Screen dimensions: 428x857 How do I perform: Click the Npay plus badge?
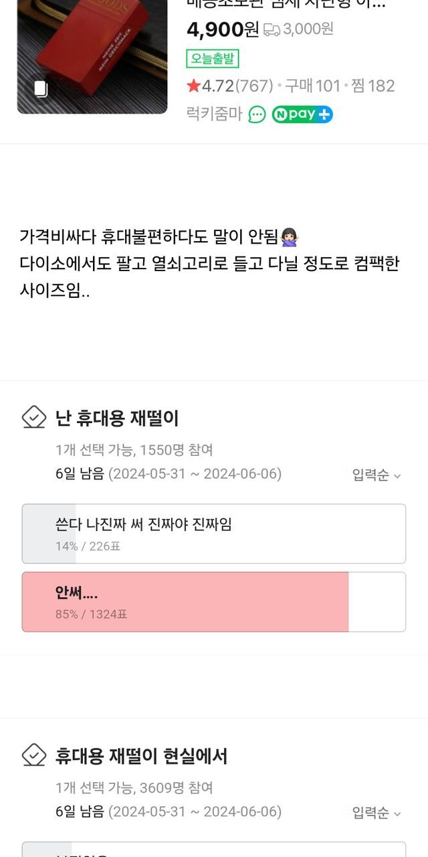pyautogui.click(x=302, y=114)
